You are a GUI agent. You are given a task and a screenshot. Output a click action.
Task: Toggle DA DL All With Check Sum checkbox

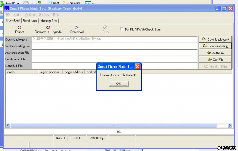pyautogui.click(x=122, y=29)
